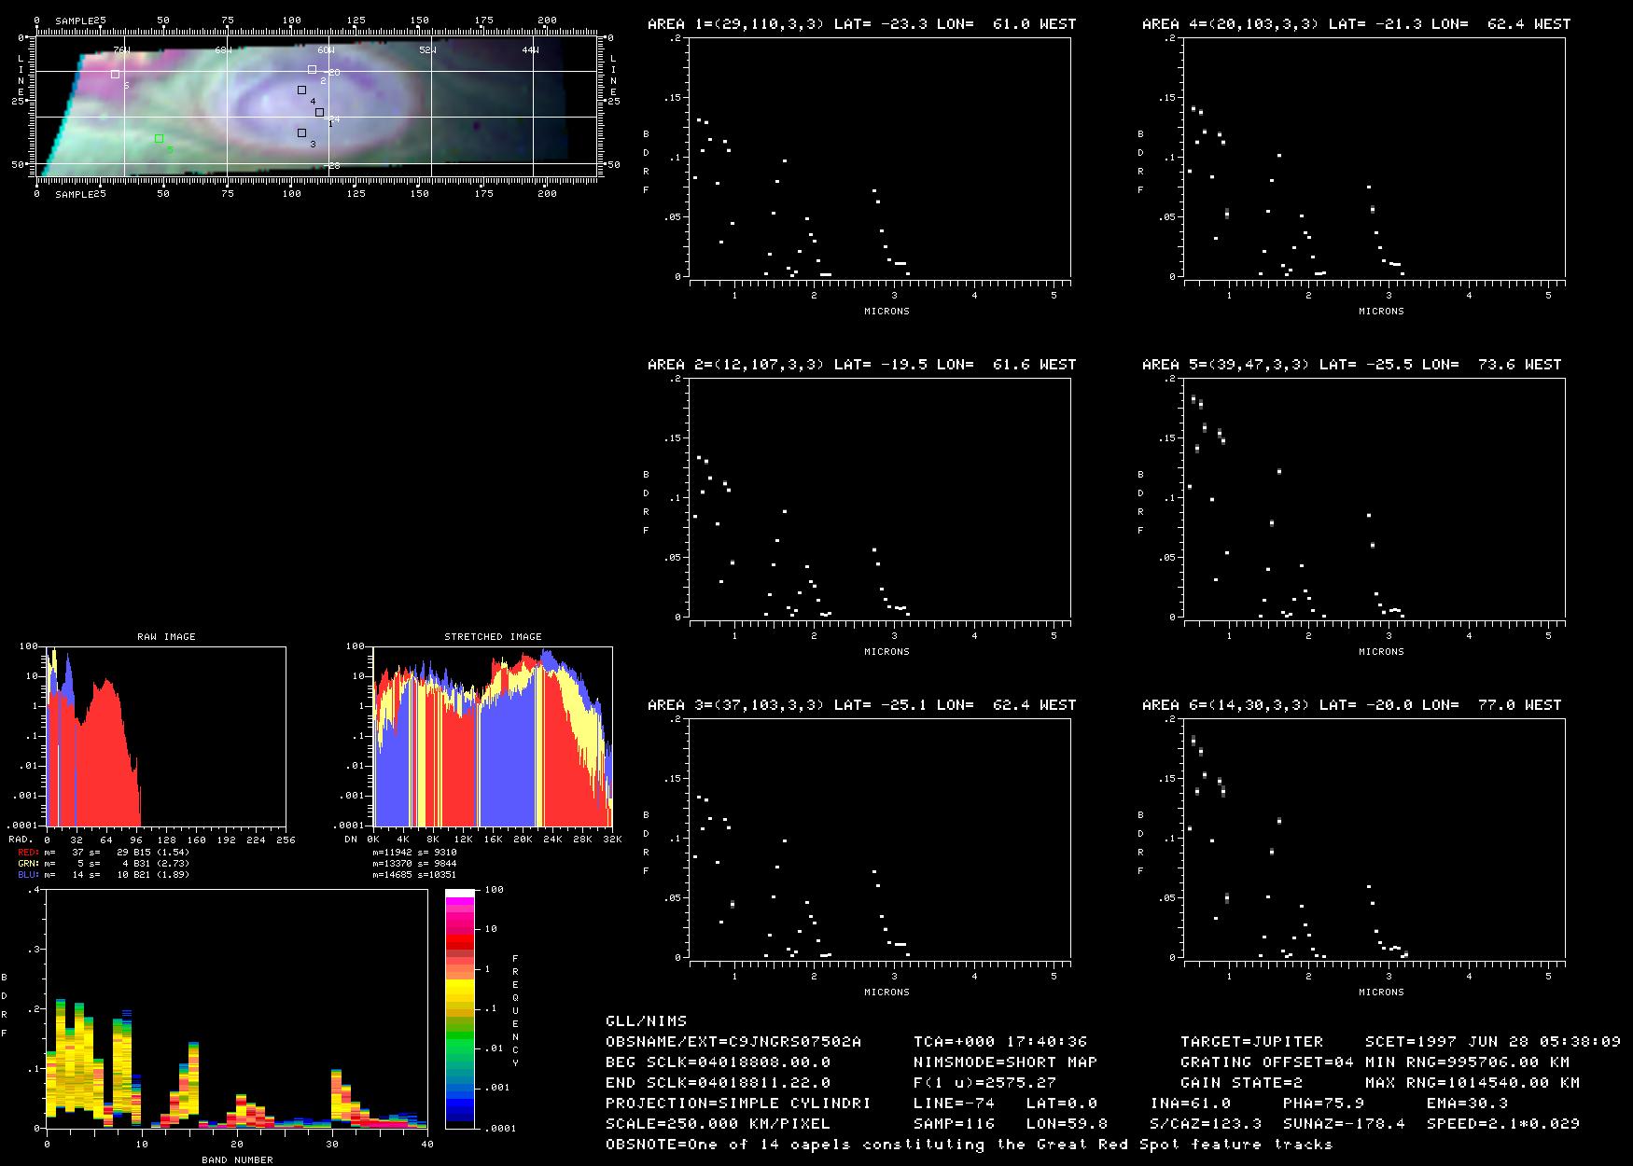Click the AREA 6 spectrum plot title
The width and height of the screenshot is (1633, 1166).
coord(1351,705)
